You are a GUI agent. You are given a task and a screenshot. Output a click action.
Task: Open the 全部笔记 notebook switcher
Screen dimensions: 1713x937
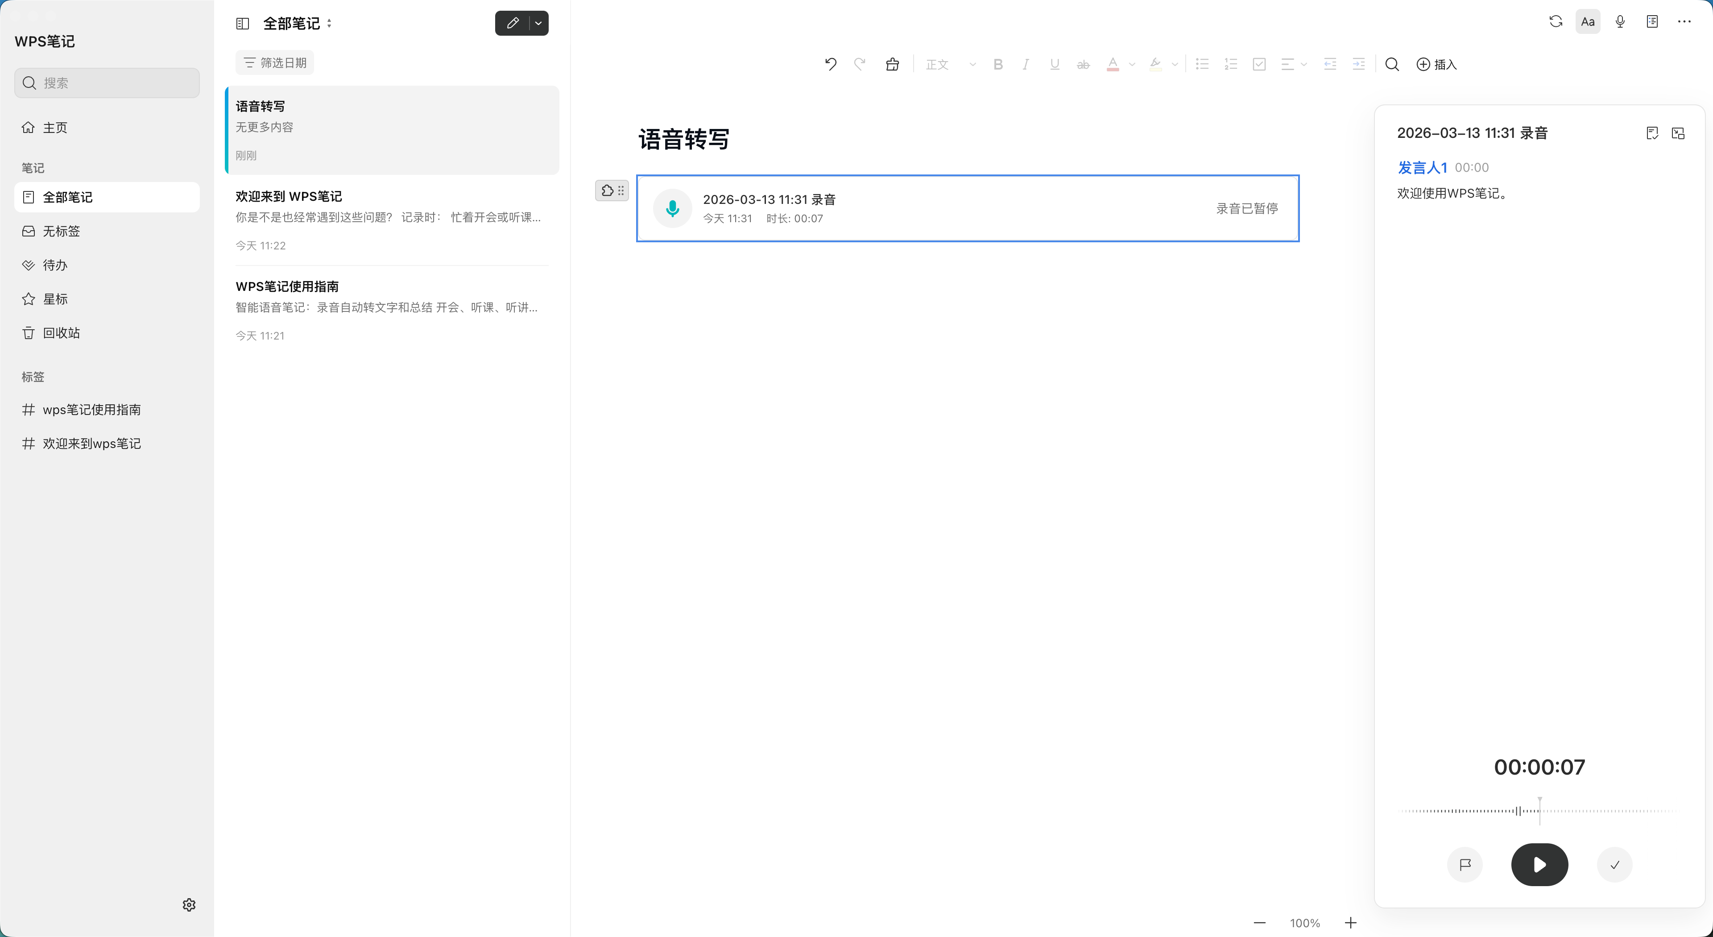click(297, 23)
